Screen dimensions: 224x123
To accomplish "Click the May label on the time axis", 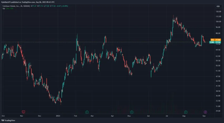I will coord(129,116).
